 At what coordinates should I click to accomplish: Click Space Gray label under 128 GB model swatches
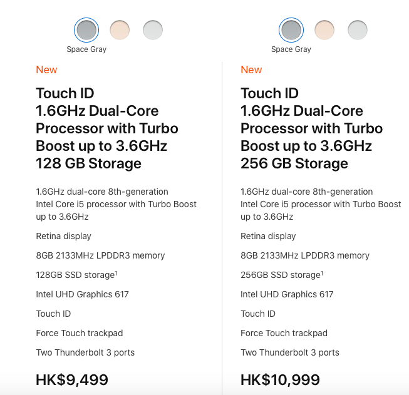(x=86, y=49)
